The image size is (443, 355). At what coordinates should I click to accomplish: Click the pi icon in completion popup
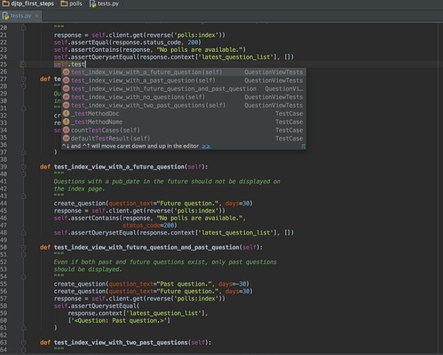pyautogui.click(x=303, y=146)
